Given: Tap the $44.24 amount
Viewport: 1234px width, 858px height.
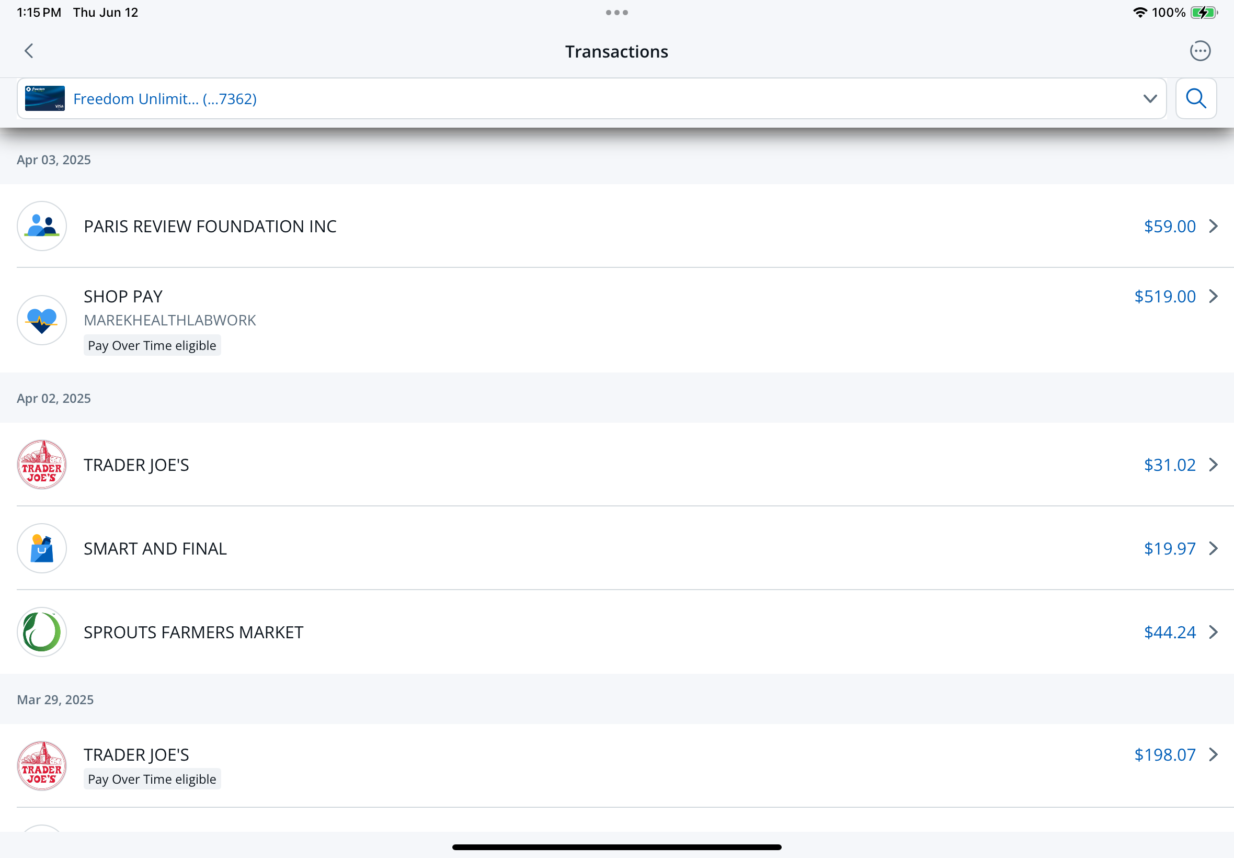Looking at the screenshot, I should click(1169, 632).
